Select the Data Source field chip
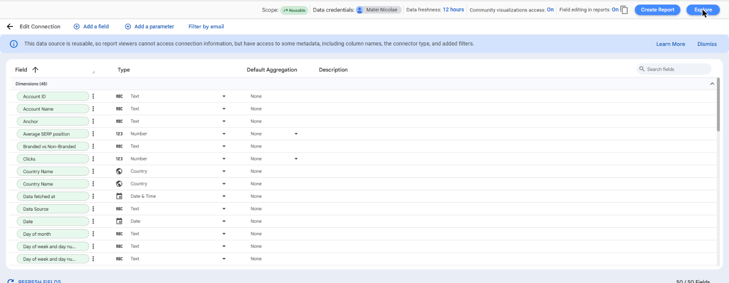729x283 pixels. point(53,209)
